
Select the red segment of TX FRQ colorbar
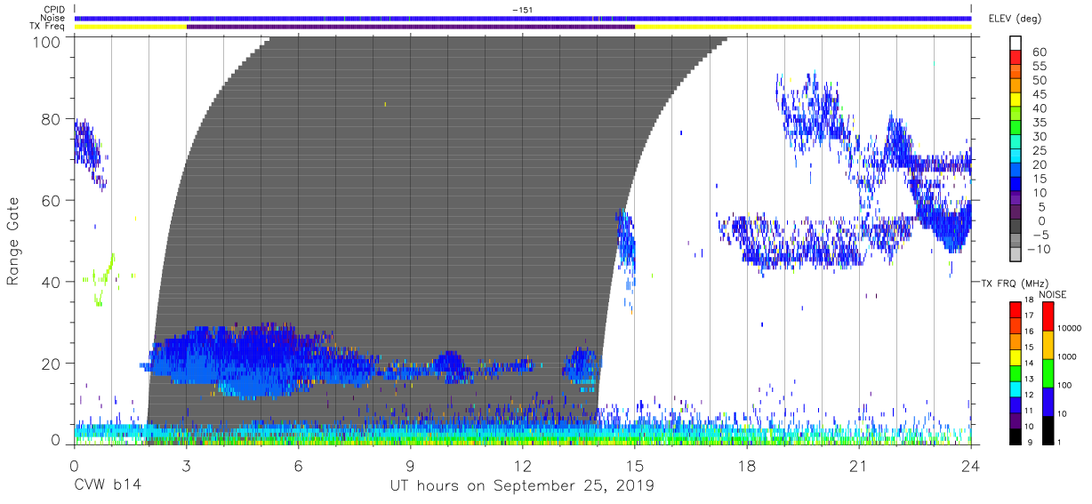[1015, 309]
